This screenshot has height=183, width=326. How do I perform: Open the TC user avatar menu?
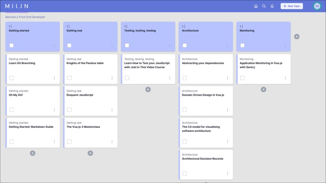(317, 6)
